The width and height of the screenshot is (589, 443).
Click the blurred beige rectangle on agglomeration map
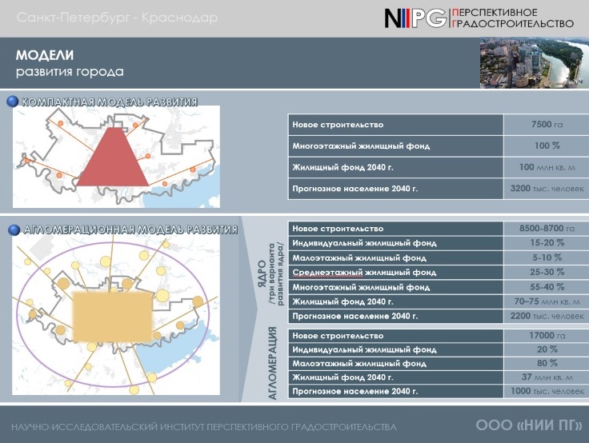pyautogui.click(x=113, y=317)
